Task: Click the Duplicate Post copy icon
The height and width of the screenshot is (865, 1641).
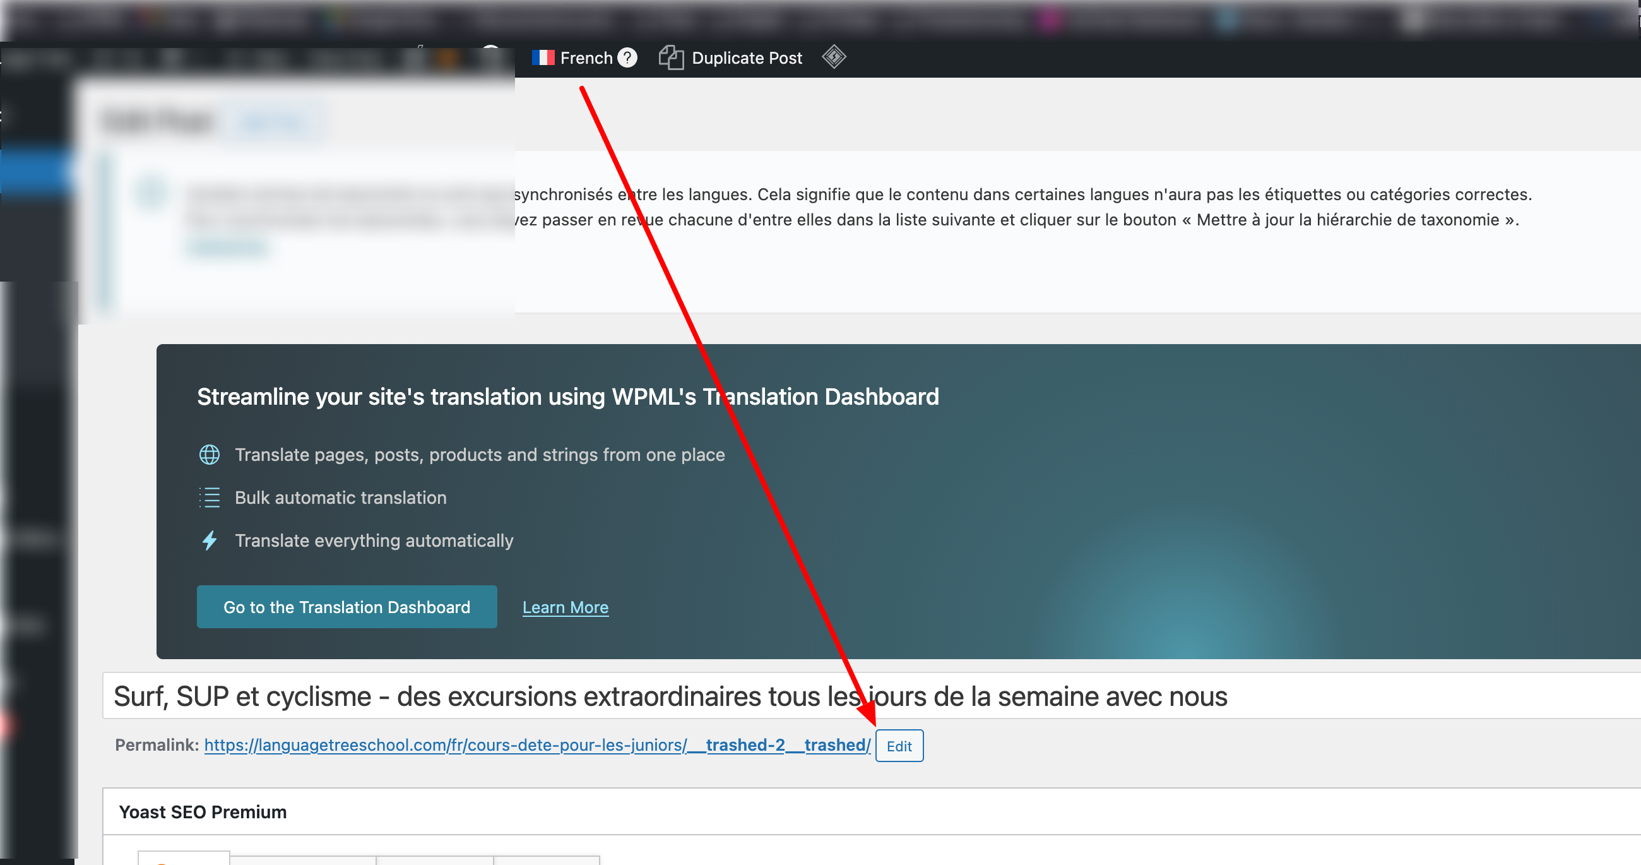Action: point(671,58)
